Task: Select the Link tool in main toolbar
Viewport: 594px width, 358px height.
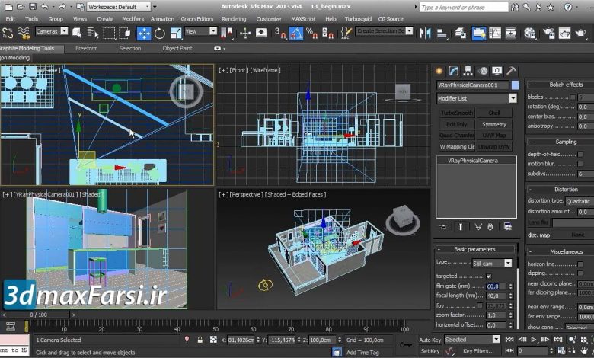Action: (x=8, y=34)
